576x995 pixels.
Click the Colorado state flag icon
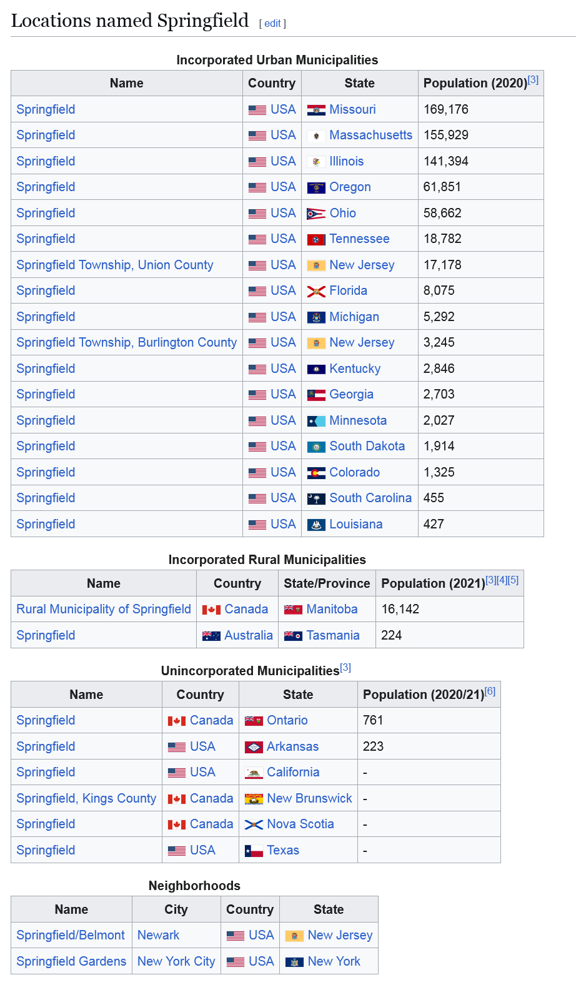tap(316, 473)
